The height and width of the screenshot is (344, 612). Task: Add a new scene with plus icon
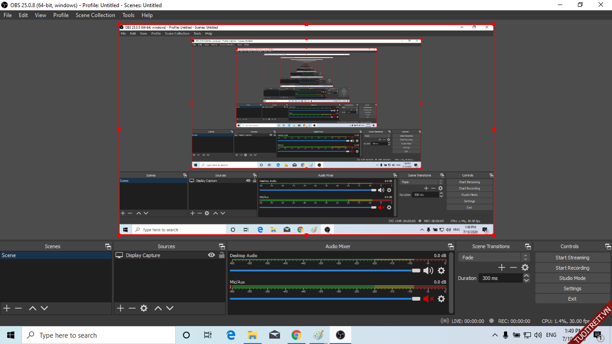click(7, 308)
